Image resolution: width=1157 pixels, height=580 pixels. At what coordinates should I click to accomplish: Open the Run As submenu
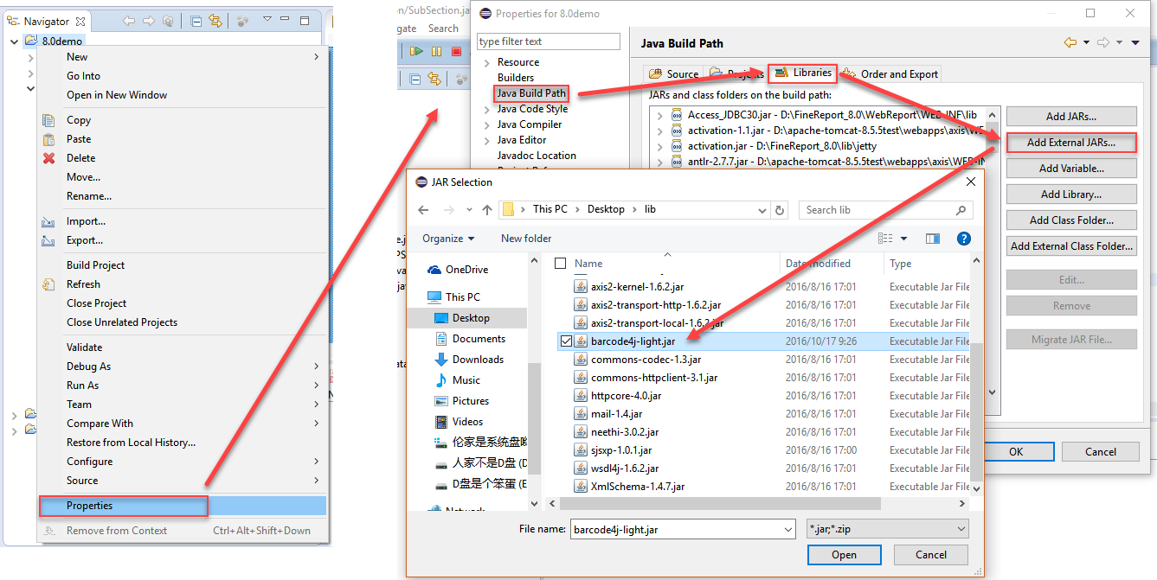[x=182, y=386]
